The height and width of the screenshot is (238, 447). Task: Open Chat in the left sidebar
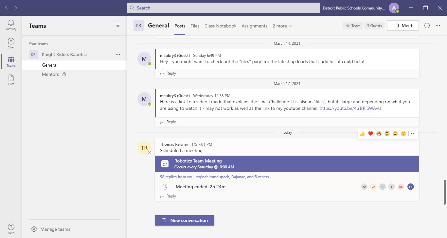[x=11, y=43]
